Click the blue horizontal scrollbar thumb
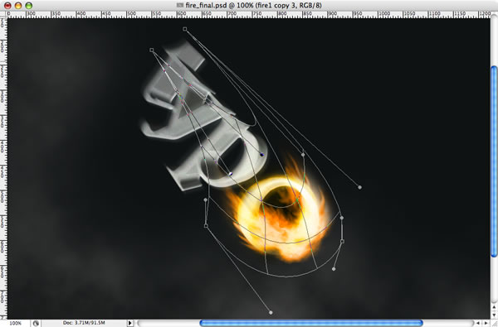Viewport: 498px width, 327px height. click(x=311, y=323)
